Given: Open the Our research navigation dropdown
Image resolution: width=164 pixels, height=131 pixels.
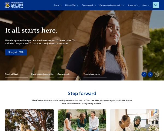Looking at the screenshot, I should [x=89, y=5].
